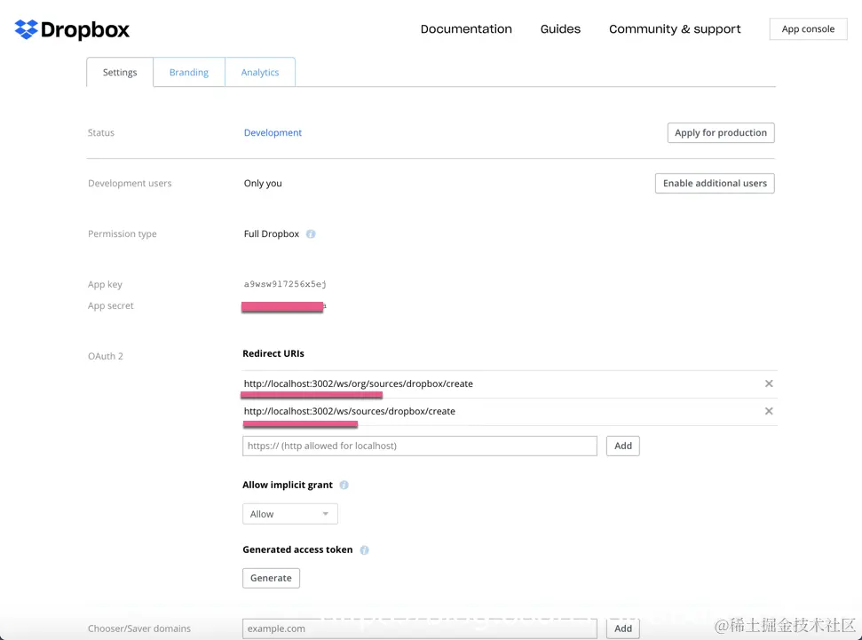Screen dimensions: 862x640
Task: Click the http://localhost:3002/ws/sources/dropbox/create text
Action: 350,411
